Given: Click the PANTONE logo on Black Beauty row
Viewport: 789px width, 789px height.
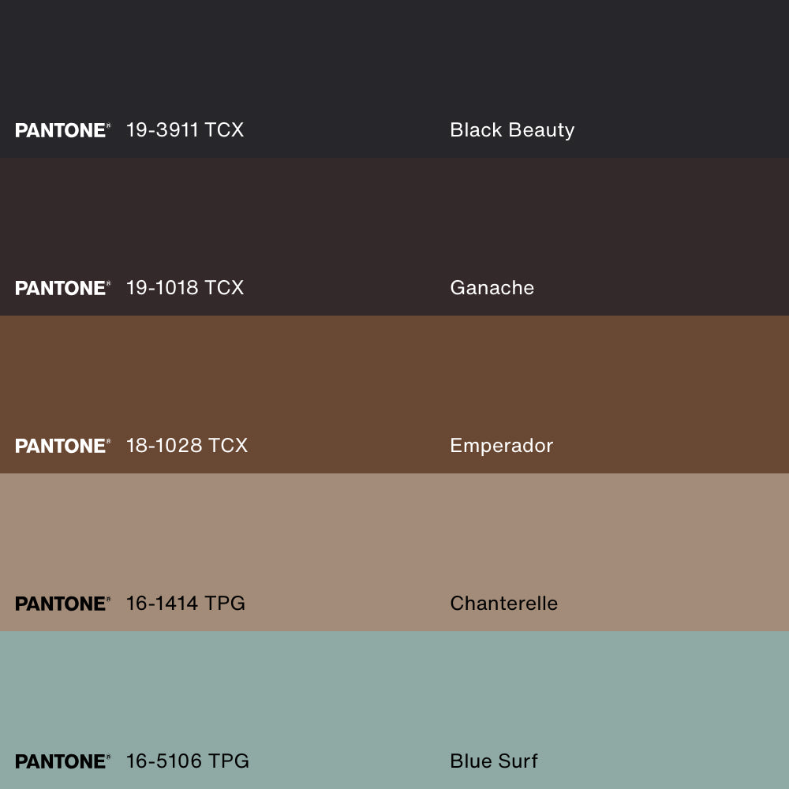Looking at the screenshot, I should [62, 130].
